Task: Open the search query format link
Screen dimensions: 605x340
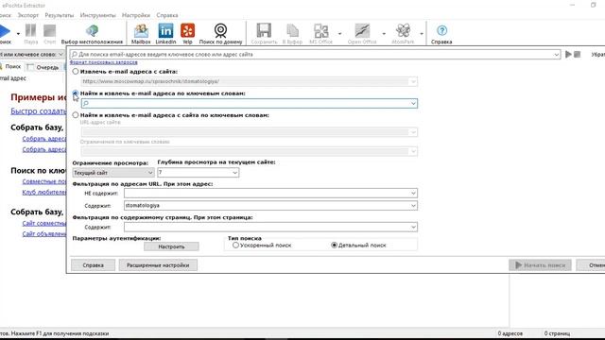Action: (103, 62)
